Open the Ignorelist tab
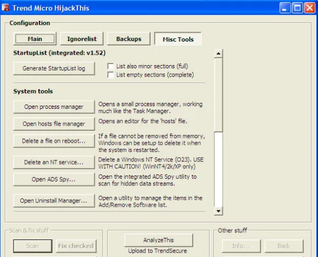 point(82,39)
